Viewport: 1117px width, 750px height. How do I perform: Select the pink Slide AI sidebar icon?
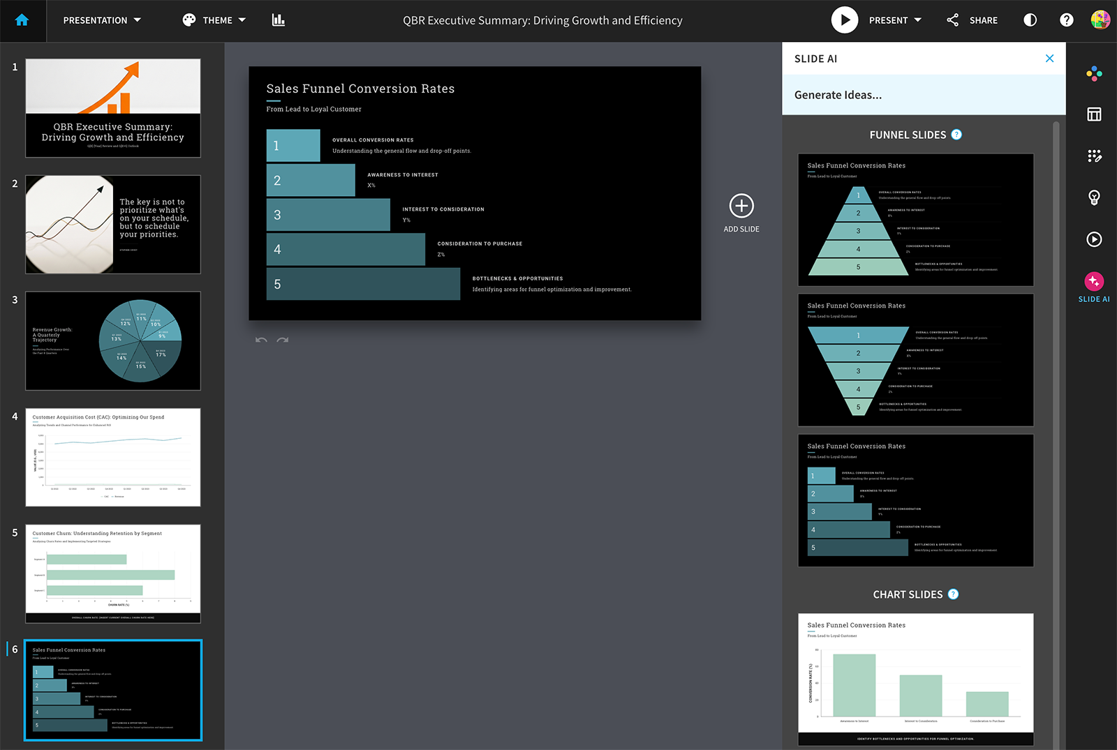1094,282
